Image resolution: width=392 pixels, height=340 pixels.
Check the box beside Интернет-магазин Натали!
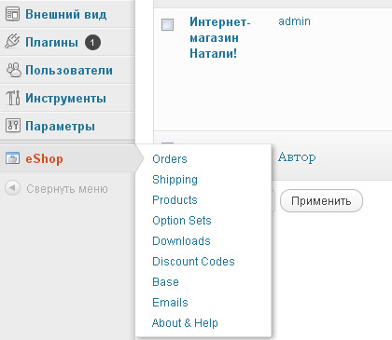coord(168,25)
